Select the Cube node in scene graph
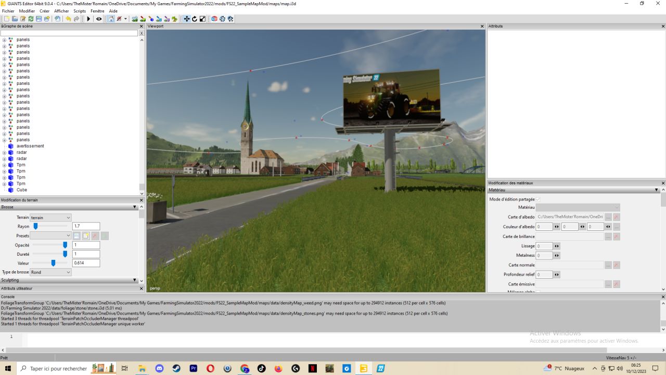666x375 pixels. (21, 190)
